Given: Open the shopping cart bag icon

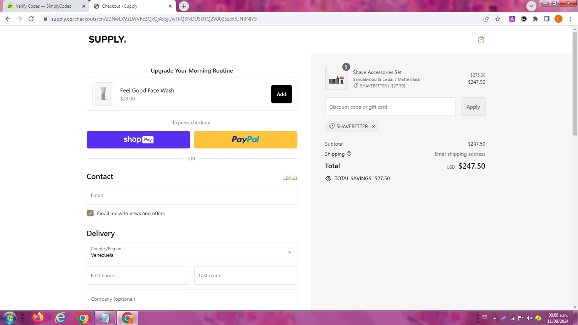Looking at the screenshot, I should tap(481, 39).
